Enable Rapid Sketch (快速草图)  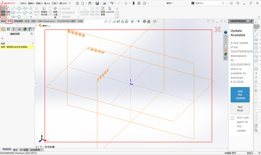pyautogui.click(x=103, y=11)
